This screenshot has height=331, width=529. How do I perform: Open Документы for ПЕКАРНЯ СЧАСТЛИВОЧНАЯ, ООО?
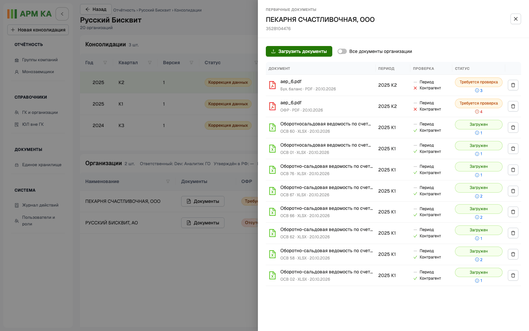(203, 201)
